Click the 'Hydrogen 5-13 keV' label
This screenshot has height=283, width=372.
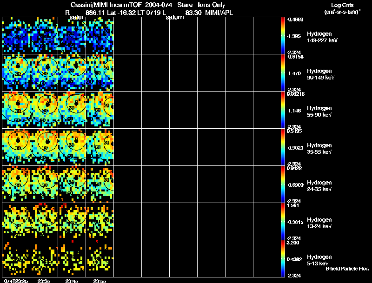point(319,260)
